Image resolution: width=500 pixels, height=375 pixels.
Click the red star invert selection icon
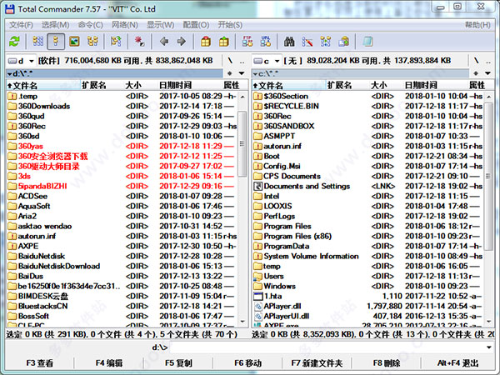pos(140,41)
